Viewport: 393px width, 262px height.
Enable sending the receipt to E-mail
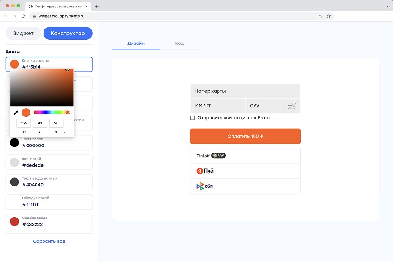pyautogui.click(x=193, y=118)
